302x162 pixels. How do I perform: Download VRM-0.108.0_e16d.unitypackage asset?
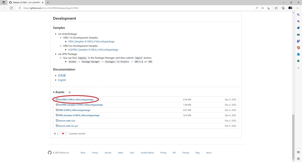click(74, 110)
